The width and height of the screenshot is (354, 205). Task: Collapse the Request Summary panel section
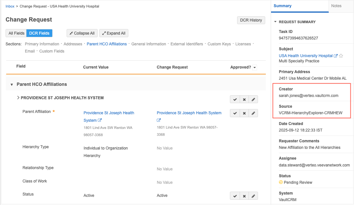(x=275, y=22)
